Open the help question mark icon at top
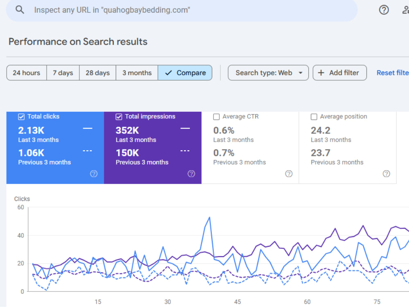Viewport: 409px width, 307px height. point(384,10)
